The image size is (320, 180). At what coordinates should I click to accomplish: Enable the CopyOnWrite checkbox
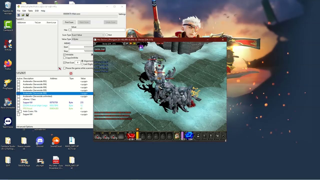tap(64, 58)
